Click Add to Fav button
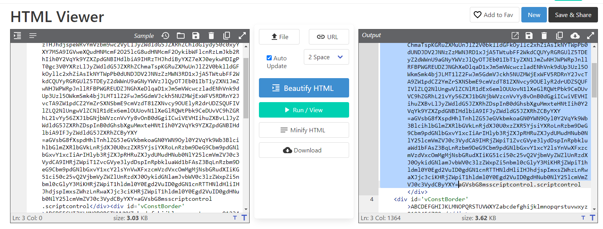The width and height of the screenshot is (603, 229). pos(494,15)
